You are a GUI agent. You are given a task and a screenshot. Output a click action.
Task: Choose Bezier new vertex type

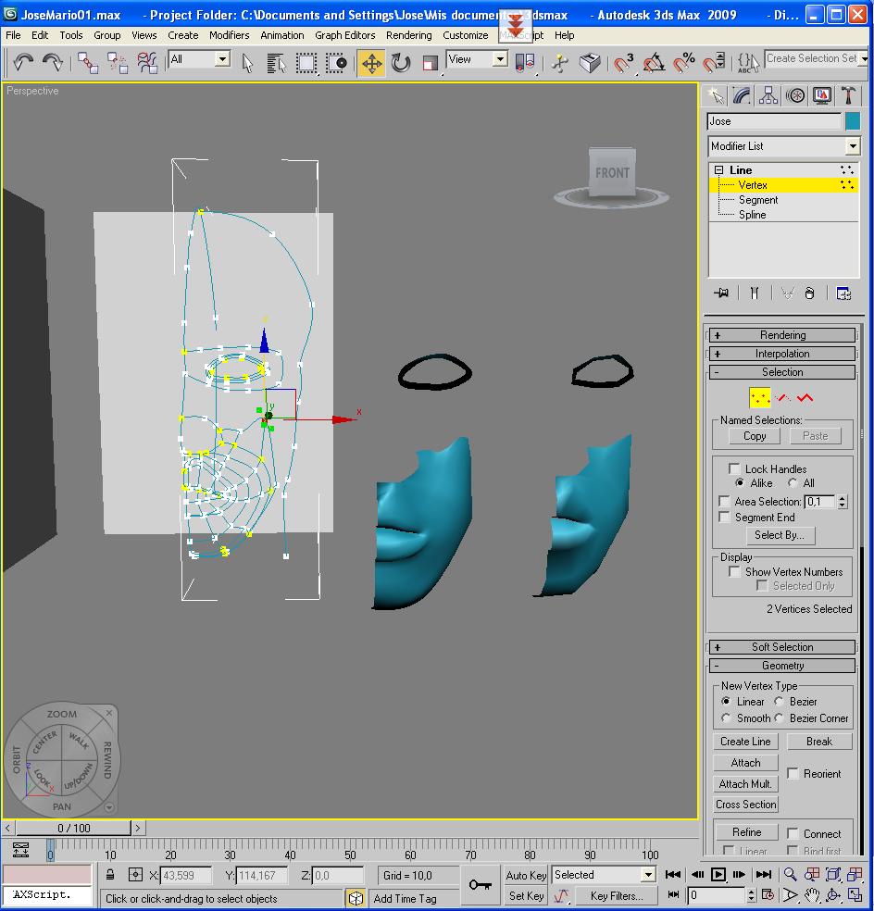tap(779, 701)
